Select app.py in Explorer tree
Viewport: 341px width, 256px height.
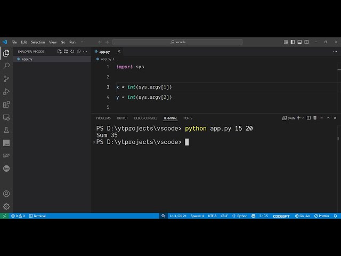(52, 59)
